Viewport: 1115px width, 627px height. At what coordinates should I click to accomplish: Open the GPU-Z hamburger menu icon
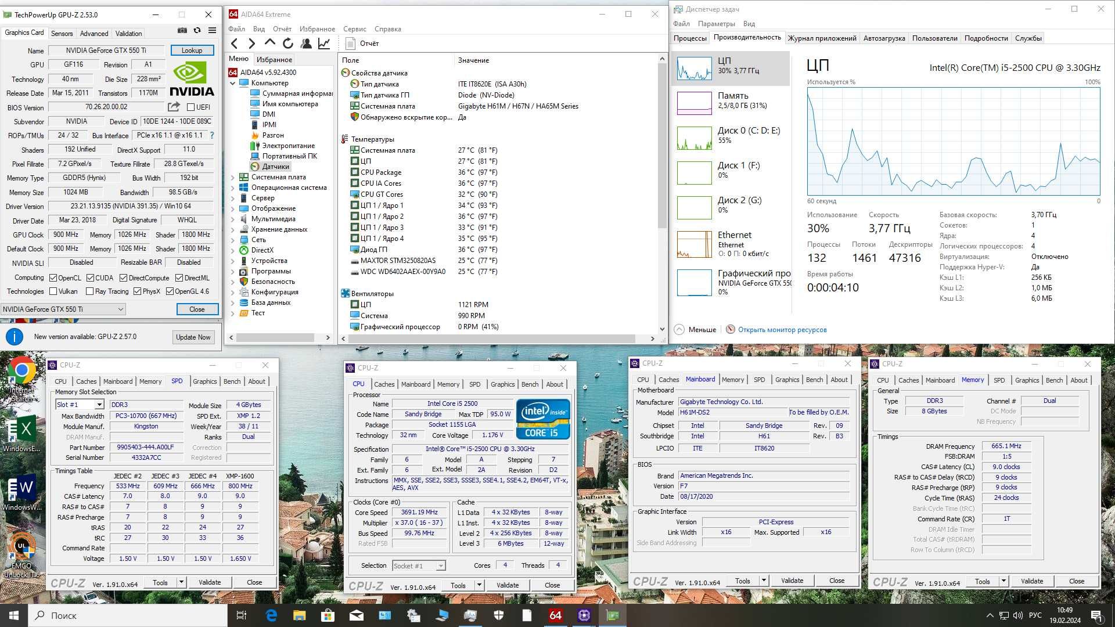[212, 30]
